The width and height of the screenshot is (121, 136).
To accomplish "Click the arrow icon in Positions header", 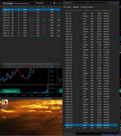I will (51, 3).
